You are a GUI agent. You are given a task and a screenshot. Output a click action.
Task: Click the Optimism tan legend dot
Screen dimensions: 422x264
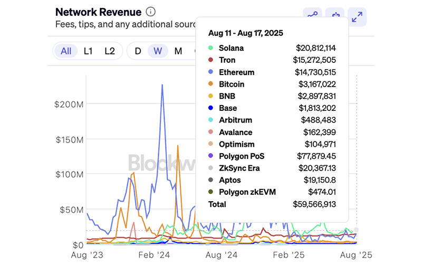pos(210,144)
